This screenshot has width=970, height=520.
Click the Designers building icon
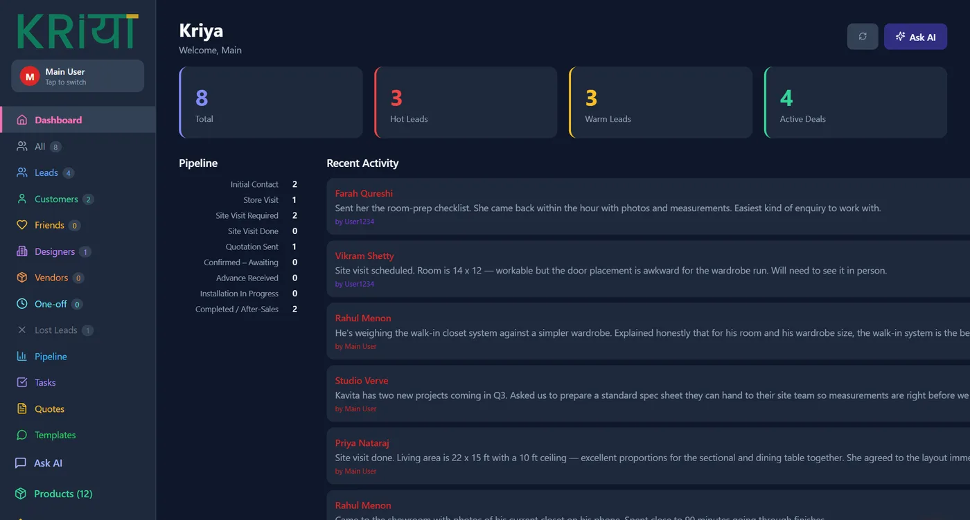[21, 251]
